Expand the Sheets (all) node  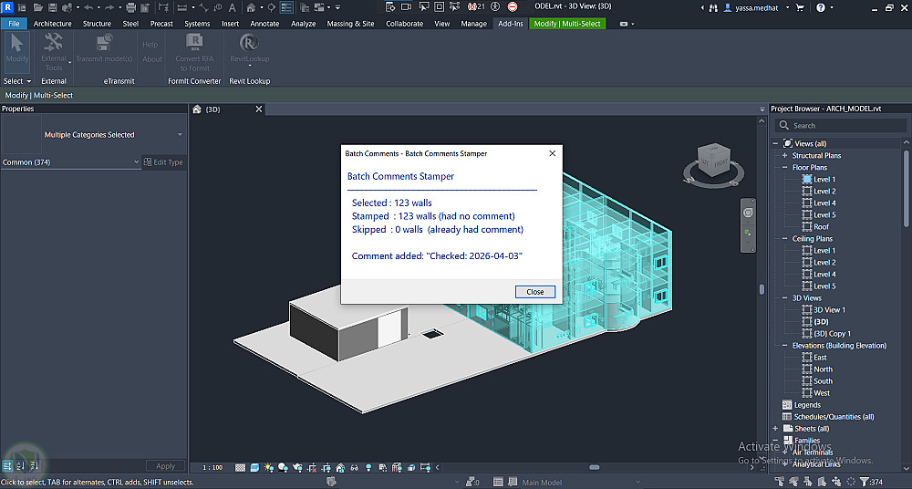[x=776, y=429]
